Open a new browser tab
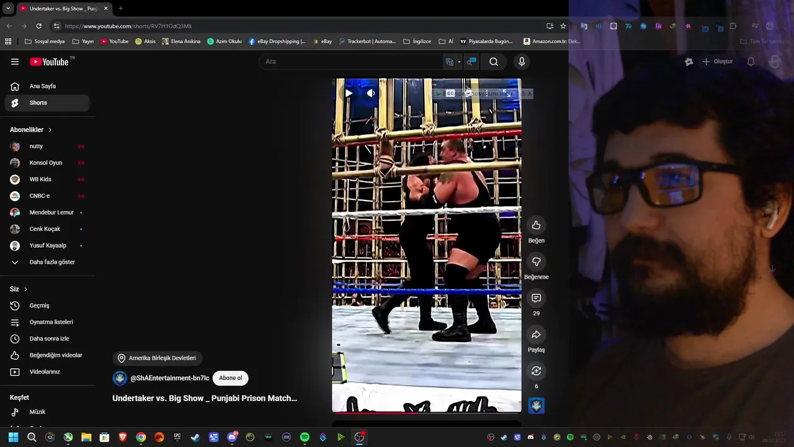The width and height of the screenshot is (794, 447). 120,9
